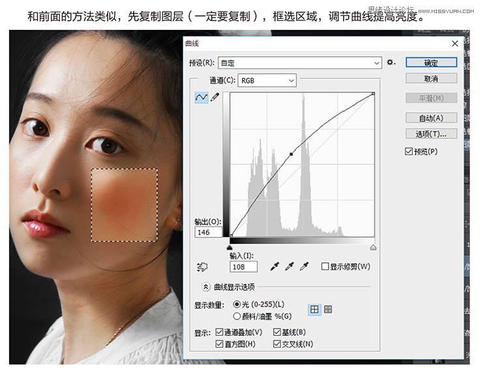Enable 显示修剪(W) checkbox
This screenshot has width=481, height=373.
click(325, 266)
